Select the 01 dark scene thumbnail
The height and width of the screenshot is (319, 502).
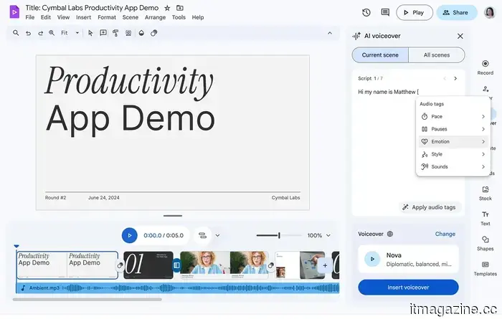pos(148,265)
